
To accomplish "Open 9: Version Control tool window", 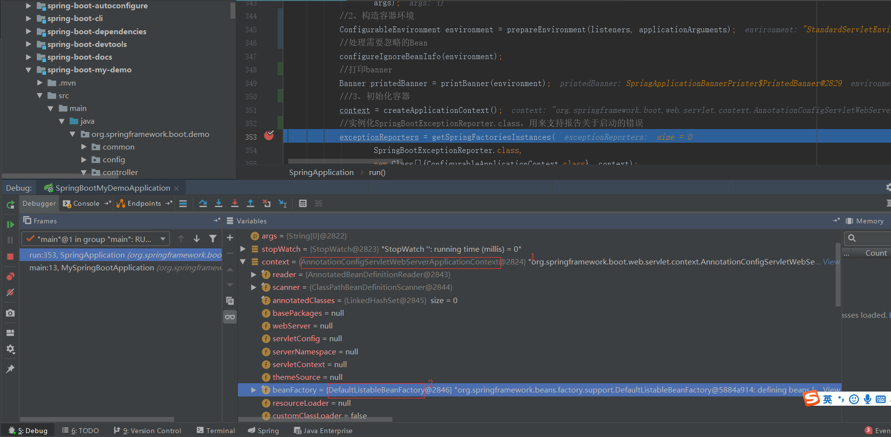I will (147, 431).
